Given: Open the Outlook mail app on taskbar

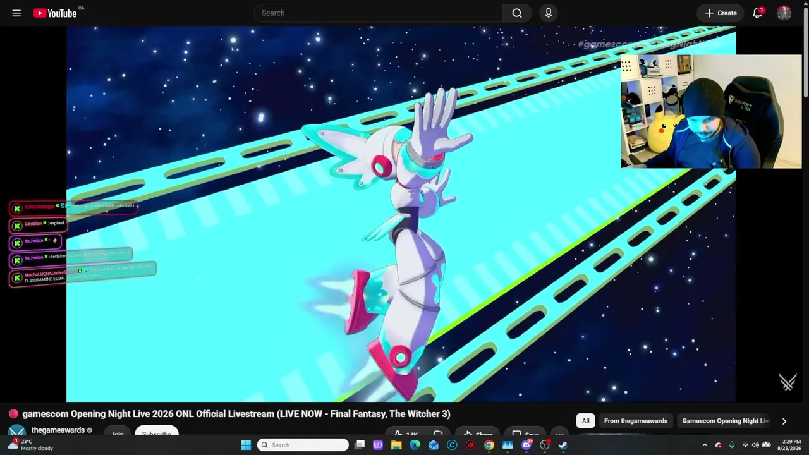Looking at the screenshot, I should click(434, 445).
